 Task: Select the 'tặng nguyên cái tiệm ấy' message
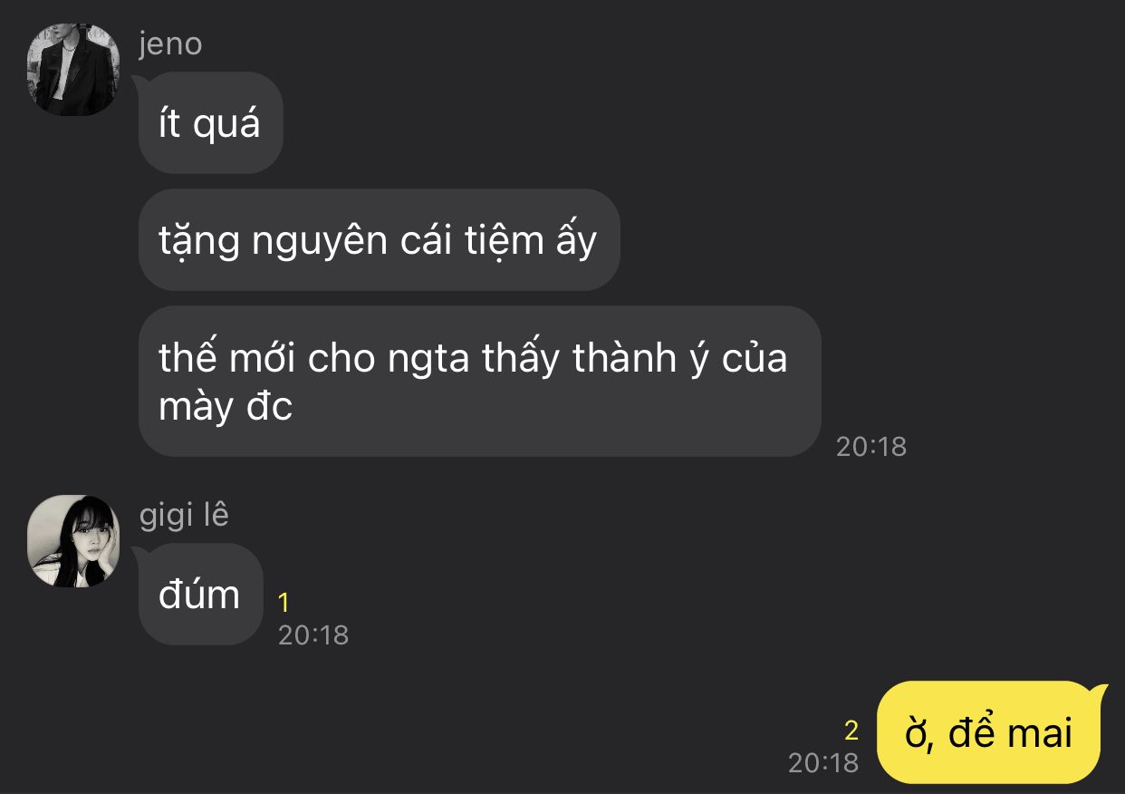coord(379,240)
